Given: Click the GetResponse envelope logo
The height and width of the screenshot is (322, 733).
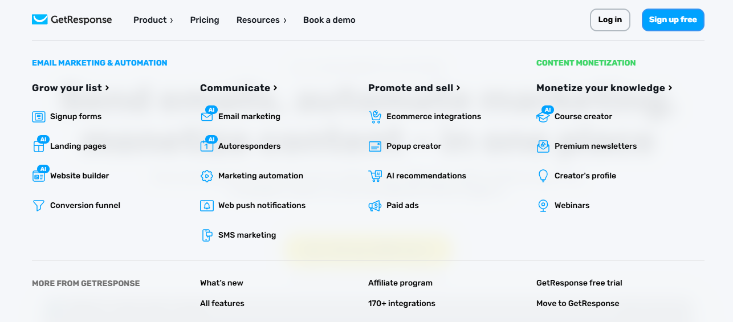Looking at the screenshot, I should click(40, 20).
